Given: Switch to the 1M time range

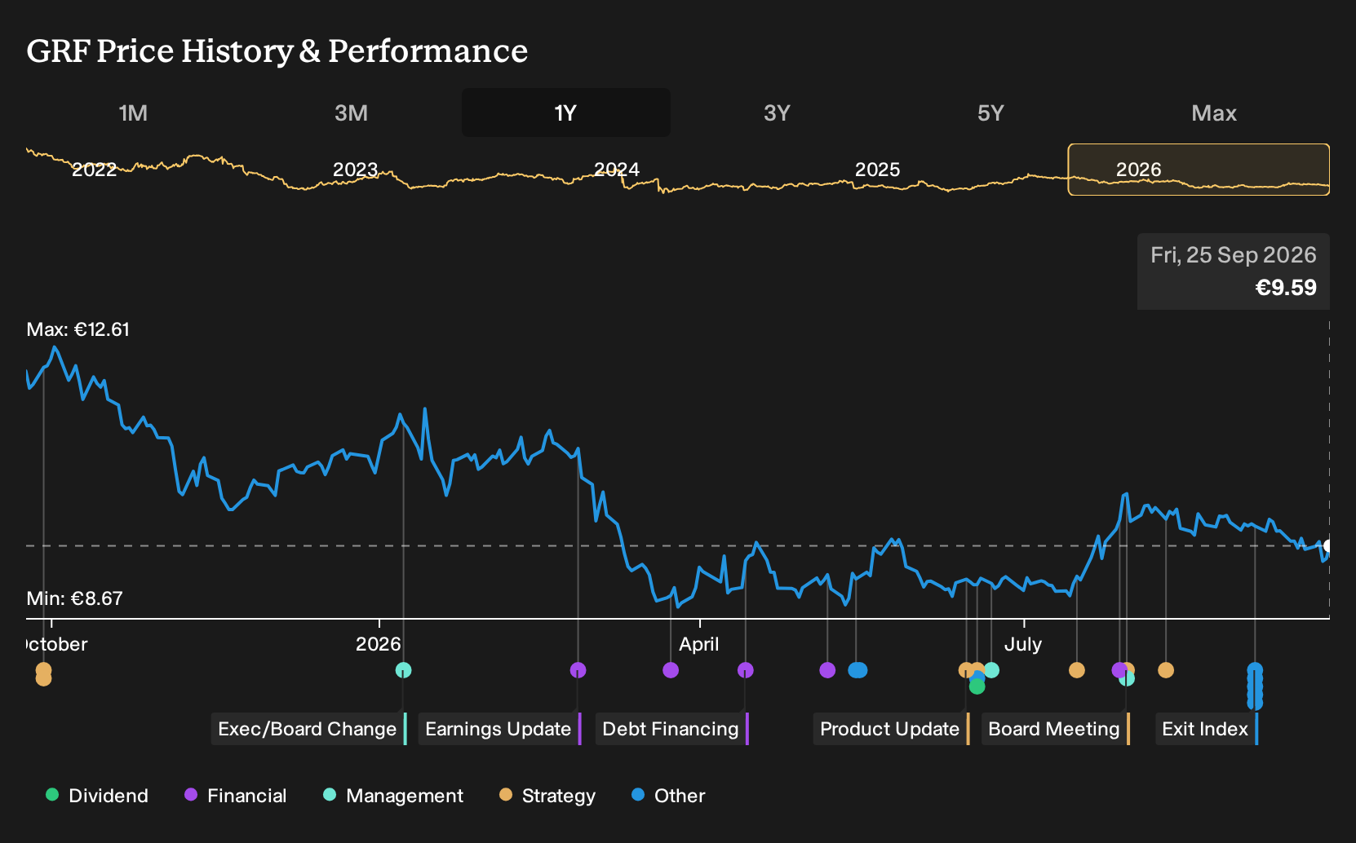Looking at the screenshot, I should 133,113.
